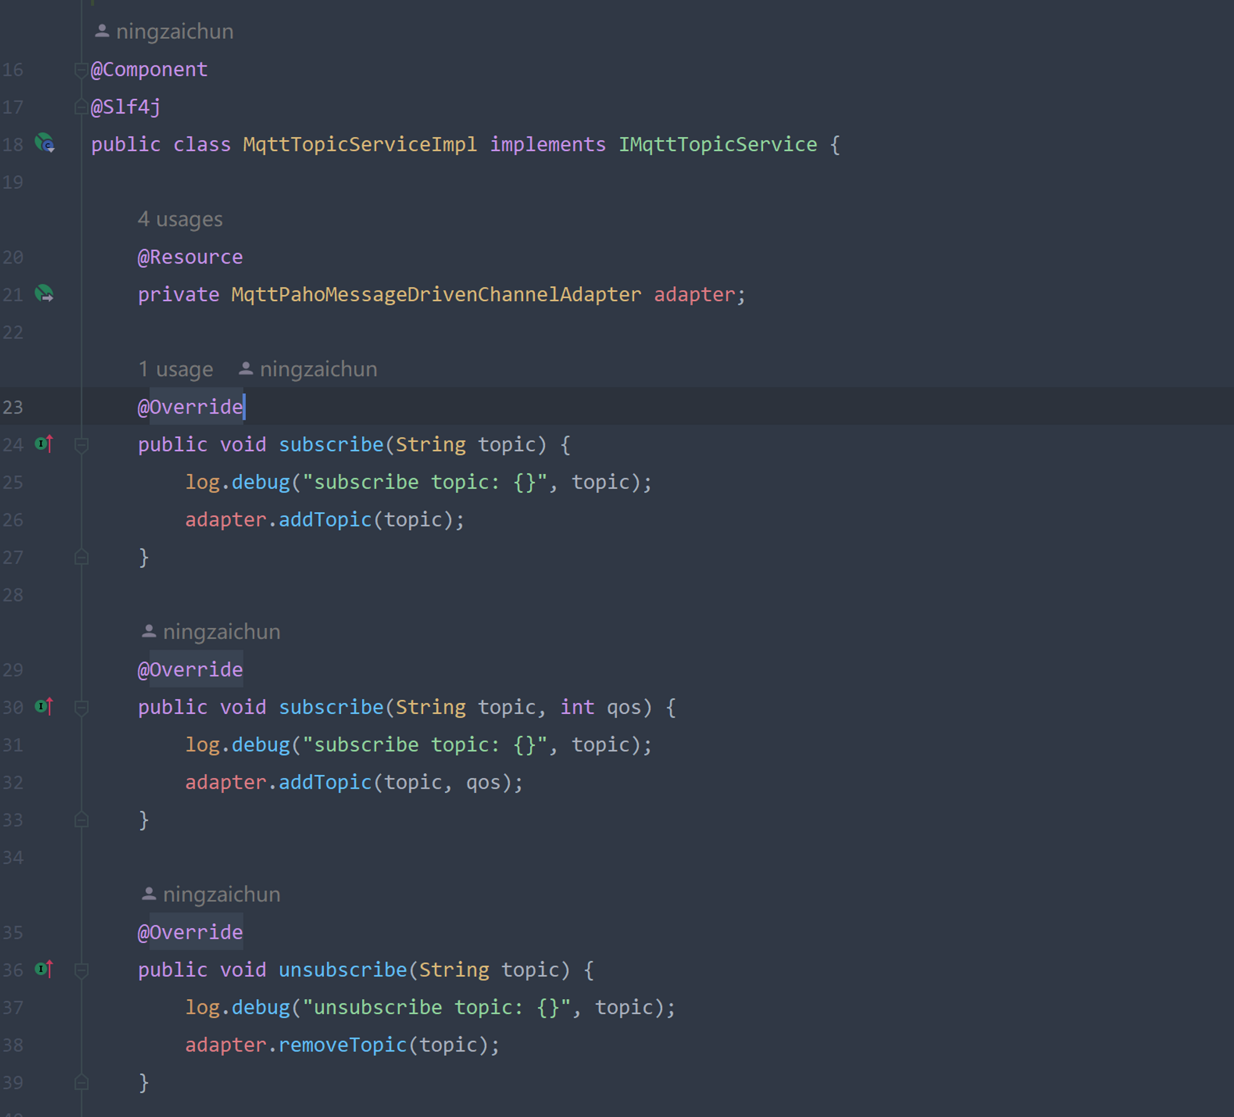
Task: Click line number 26 in the gutter
Action: click(x=12, y=520)
